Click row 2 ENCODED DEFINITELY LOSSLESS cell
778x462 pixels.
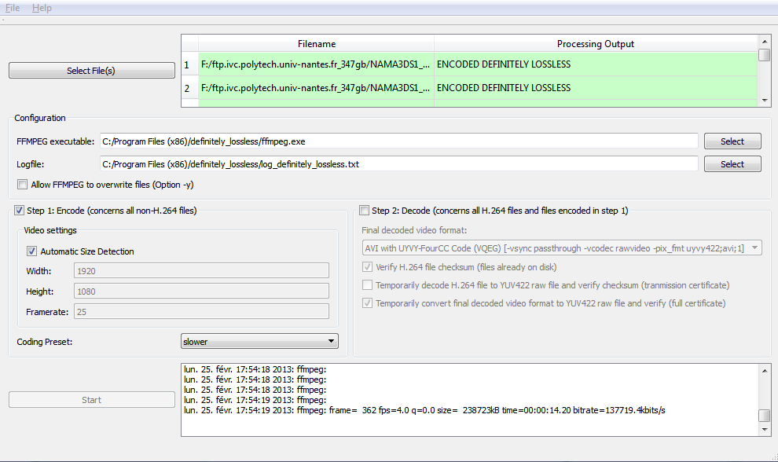(x=596, y=88)
